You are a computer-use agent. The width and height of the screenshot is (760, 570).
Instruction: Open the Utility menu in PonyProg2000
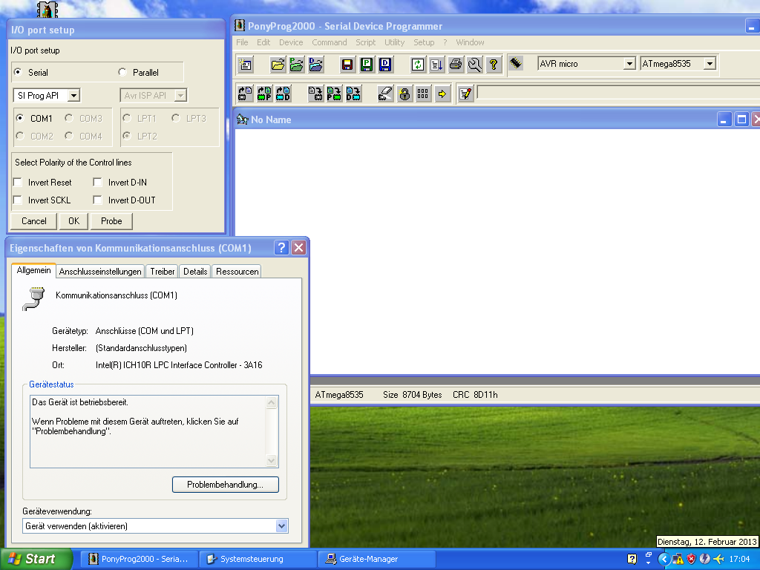(395, 42)
